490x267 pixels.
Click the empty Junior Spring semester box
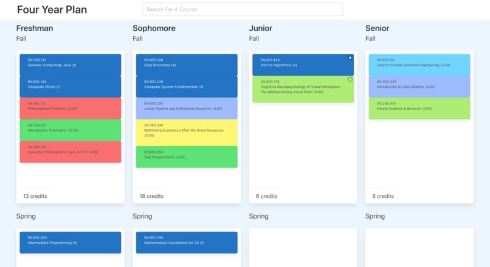303,248
